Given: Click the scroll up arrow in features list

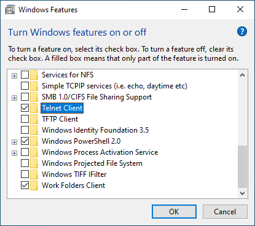Looking at the screenshot, I should [x=242, y=75].
